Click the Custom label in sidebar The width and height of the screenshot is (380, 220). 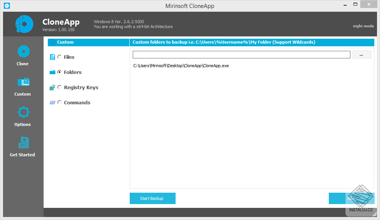[x=22, y=94]
